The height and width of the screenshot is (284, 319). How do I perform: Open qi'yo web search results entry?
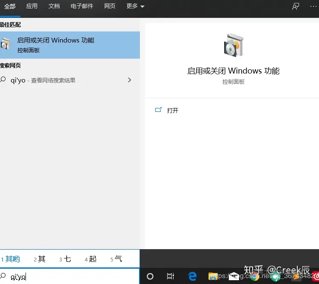click(x=70, y=80)
